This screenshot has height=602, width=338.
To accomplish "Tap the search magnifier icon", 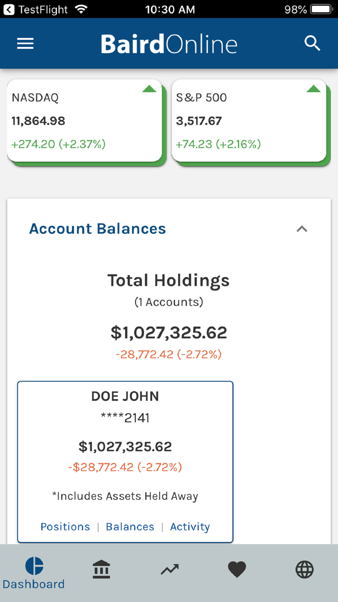I will [x=312, y=44].
